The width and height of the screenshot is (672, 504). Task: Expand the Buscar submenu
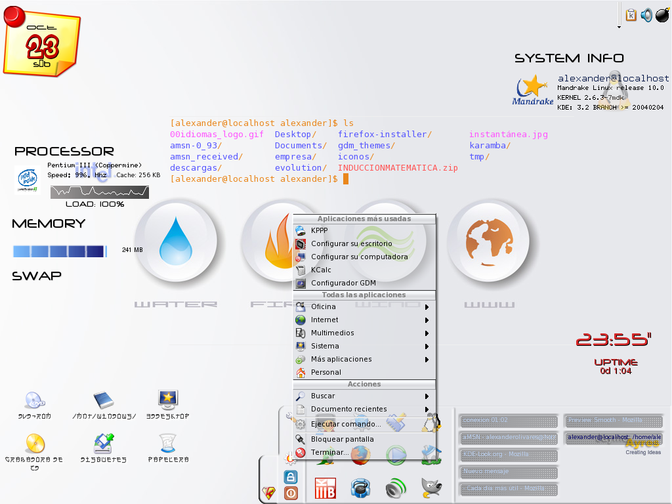pyautogui.click(x=364, y=396)
